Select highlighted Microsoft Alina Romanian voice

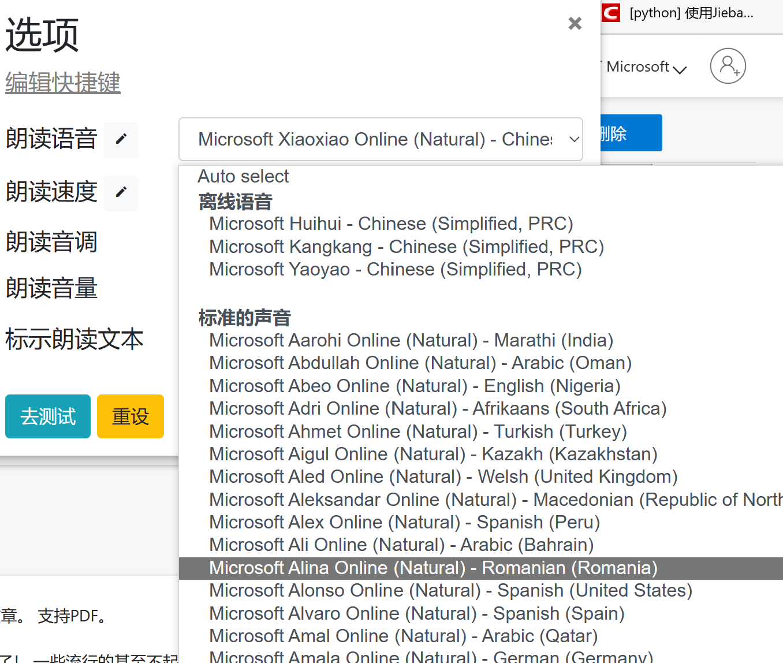pos(481,568)
